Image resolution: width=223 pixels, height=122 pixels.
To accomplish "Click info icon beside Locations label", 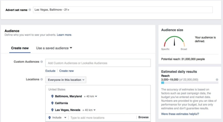I will 41,80.
